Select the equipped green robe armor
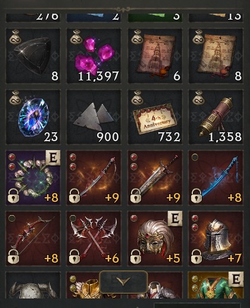This screenshot has height=308, width=250. tap(216, 285)
